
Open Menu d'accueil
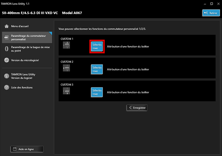27,26
